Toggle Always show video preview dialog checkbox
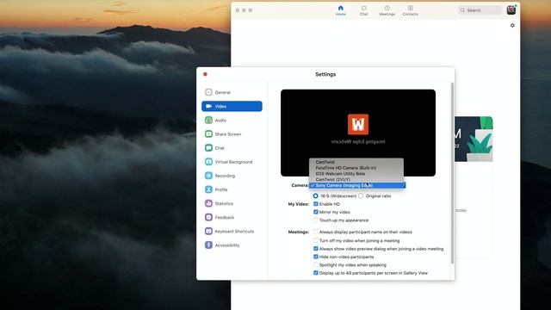This screenshot has height=310, width=551. tap(316, 249)
